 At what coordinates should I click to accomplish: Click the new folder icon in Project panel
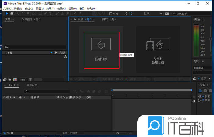[10, 79]
